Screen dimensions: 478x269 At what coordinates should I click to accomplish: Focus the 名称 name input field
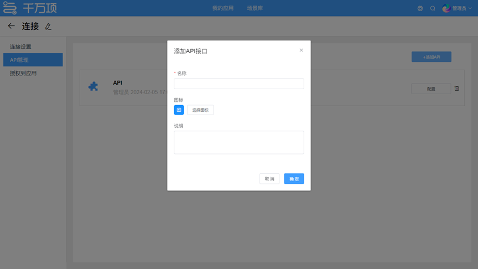pos(238,84)
